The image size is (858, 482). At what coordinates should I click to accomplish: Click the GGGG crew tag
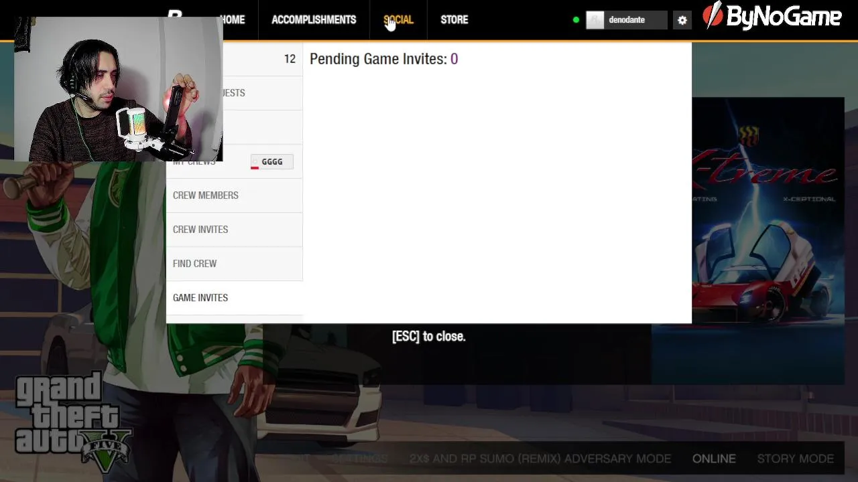click(x=271, y=162)
